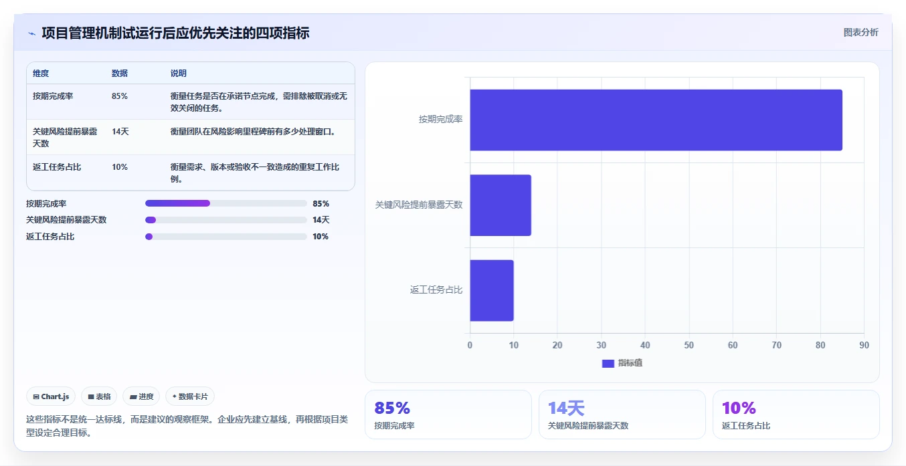The image size is (906, 466).
Task: Click the 14天 value beside the progress bar
Action: click(321, 220)
